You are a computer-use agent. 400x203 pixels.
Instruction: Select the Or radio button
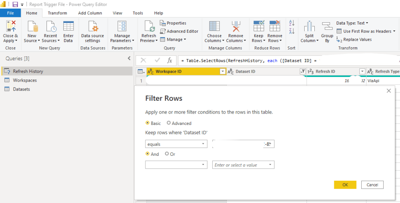click(167, 154)
